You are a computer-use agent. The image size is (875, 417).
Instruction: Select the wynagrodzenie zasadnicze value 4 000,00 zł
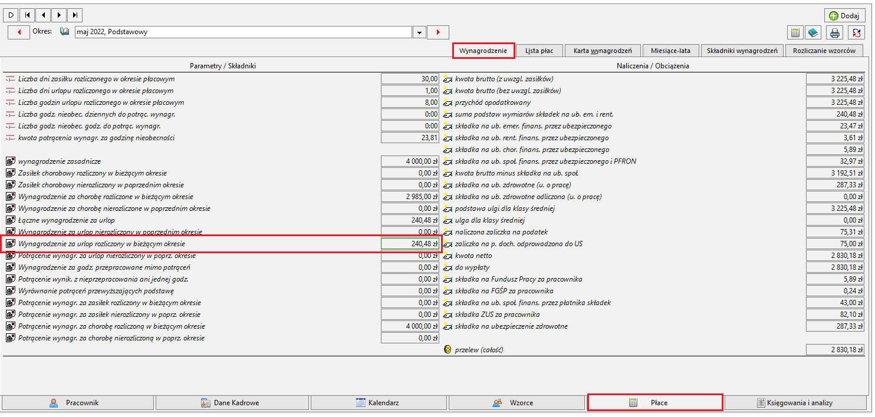tap(410, 161)
